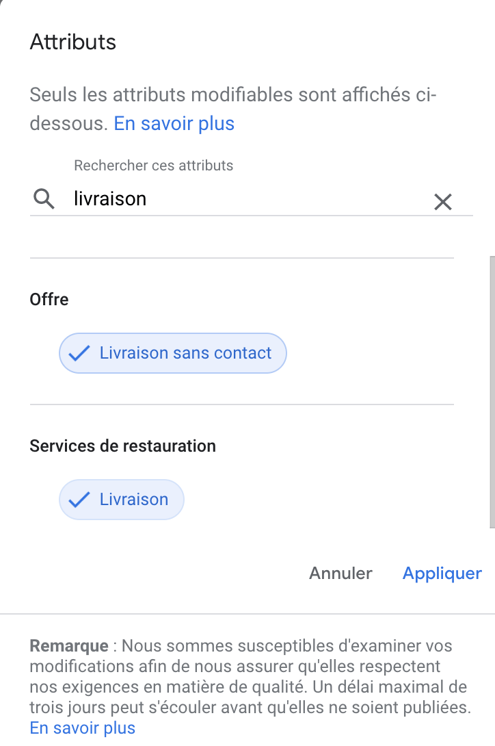Image resolution: width=495 pixels, height=746 pixels.
Task: Click the sentence about délai maximal de trois jours
Action: [x=250, y=697]
